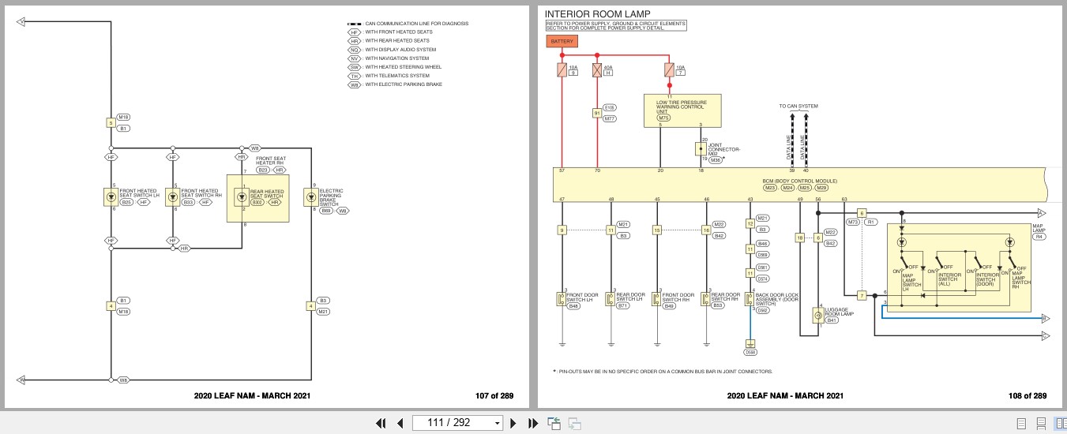This screenshot has height=434, width=1067.
Task: Click the 40A fuse H symbol
Action: click(597, 70)
